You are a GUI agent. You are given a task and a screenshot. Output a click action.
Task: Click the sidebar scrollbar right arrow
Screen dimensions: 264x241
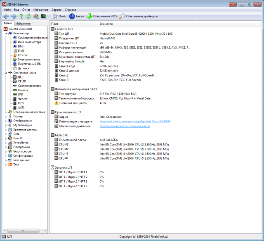click(45, 231)
